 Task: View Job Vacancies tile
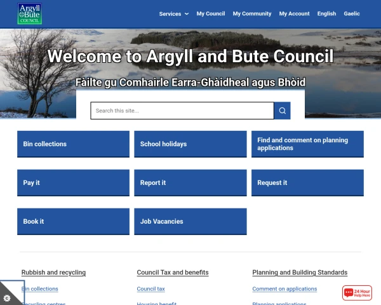click(190, 222)
